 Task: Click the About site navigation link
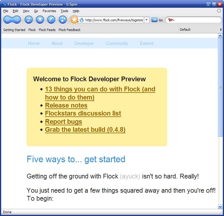(57, 43)
